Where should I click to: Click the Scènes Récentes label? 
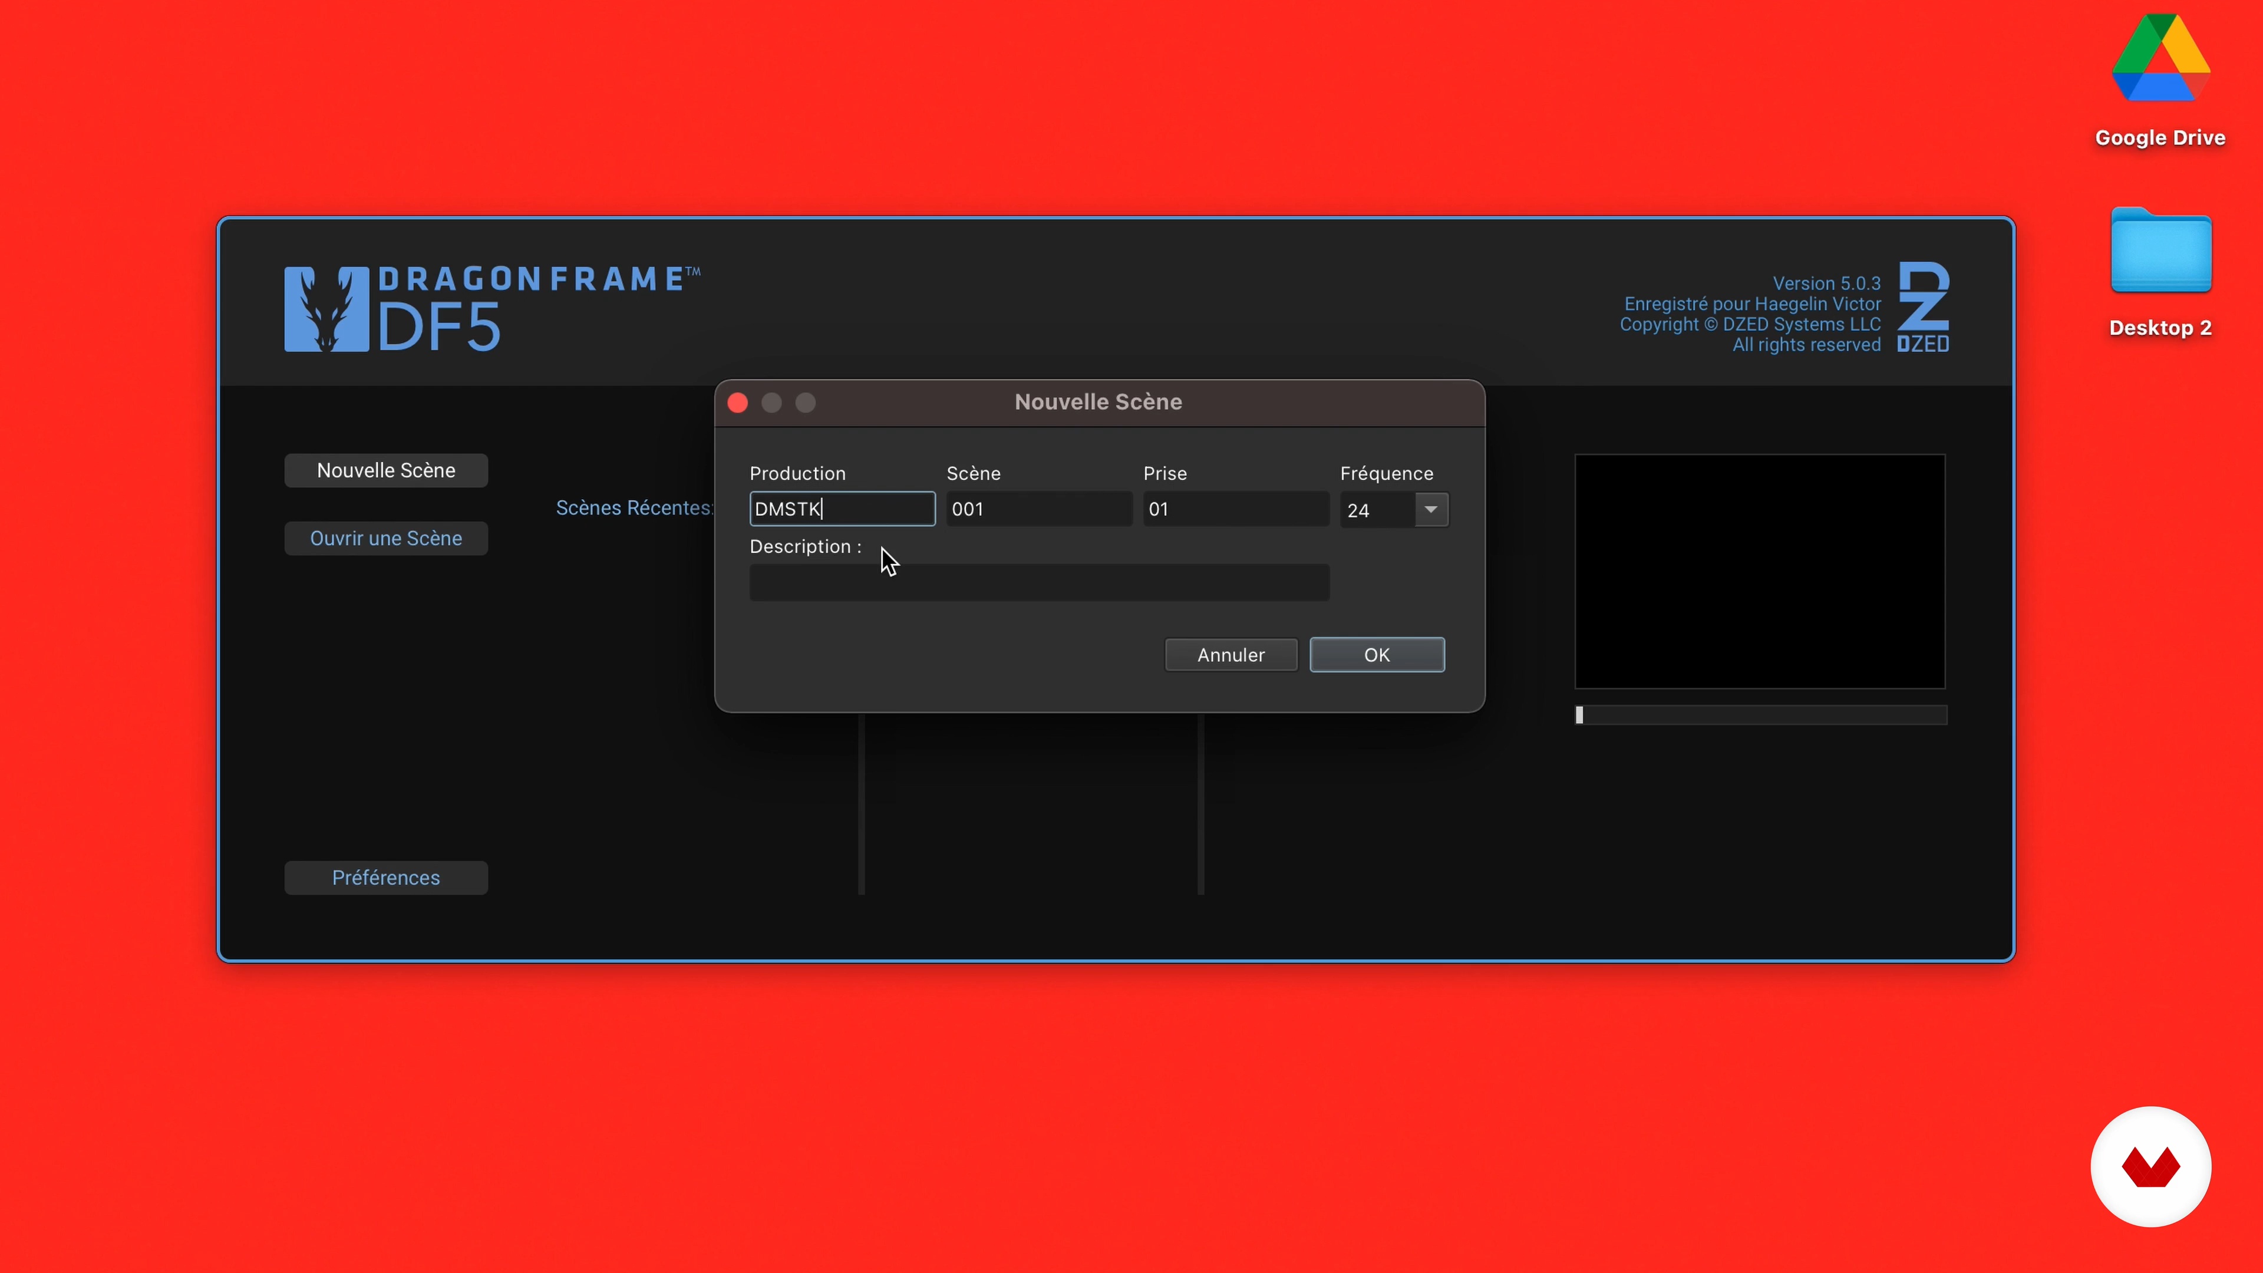point(634,508)
